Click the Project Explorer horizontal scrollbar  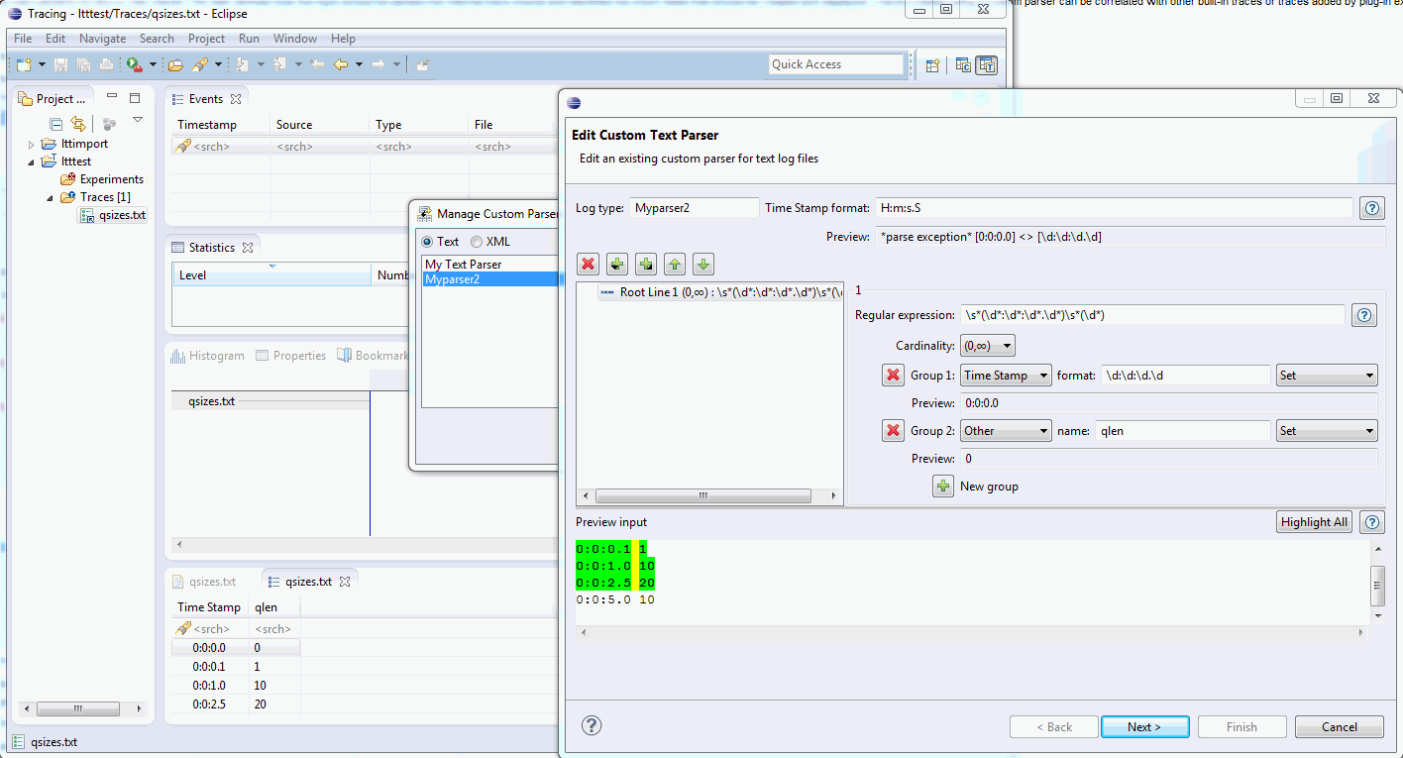point(77,709)
